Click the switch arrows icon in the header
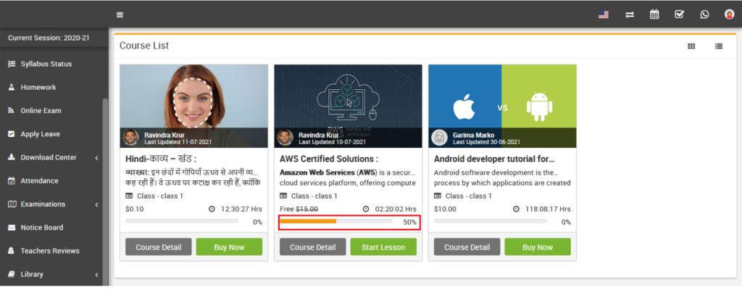The image size is (742, 297). tap(630, 14)
